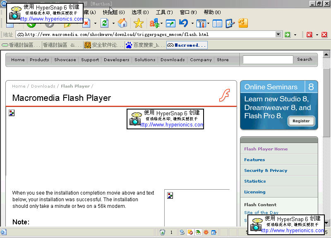331x238 pixels.
Task: Click the broken image icon under page title
Action: (12, 113)
